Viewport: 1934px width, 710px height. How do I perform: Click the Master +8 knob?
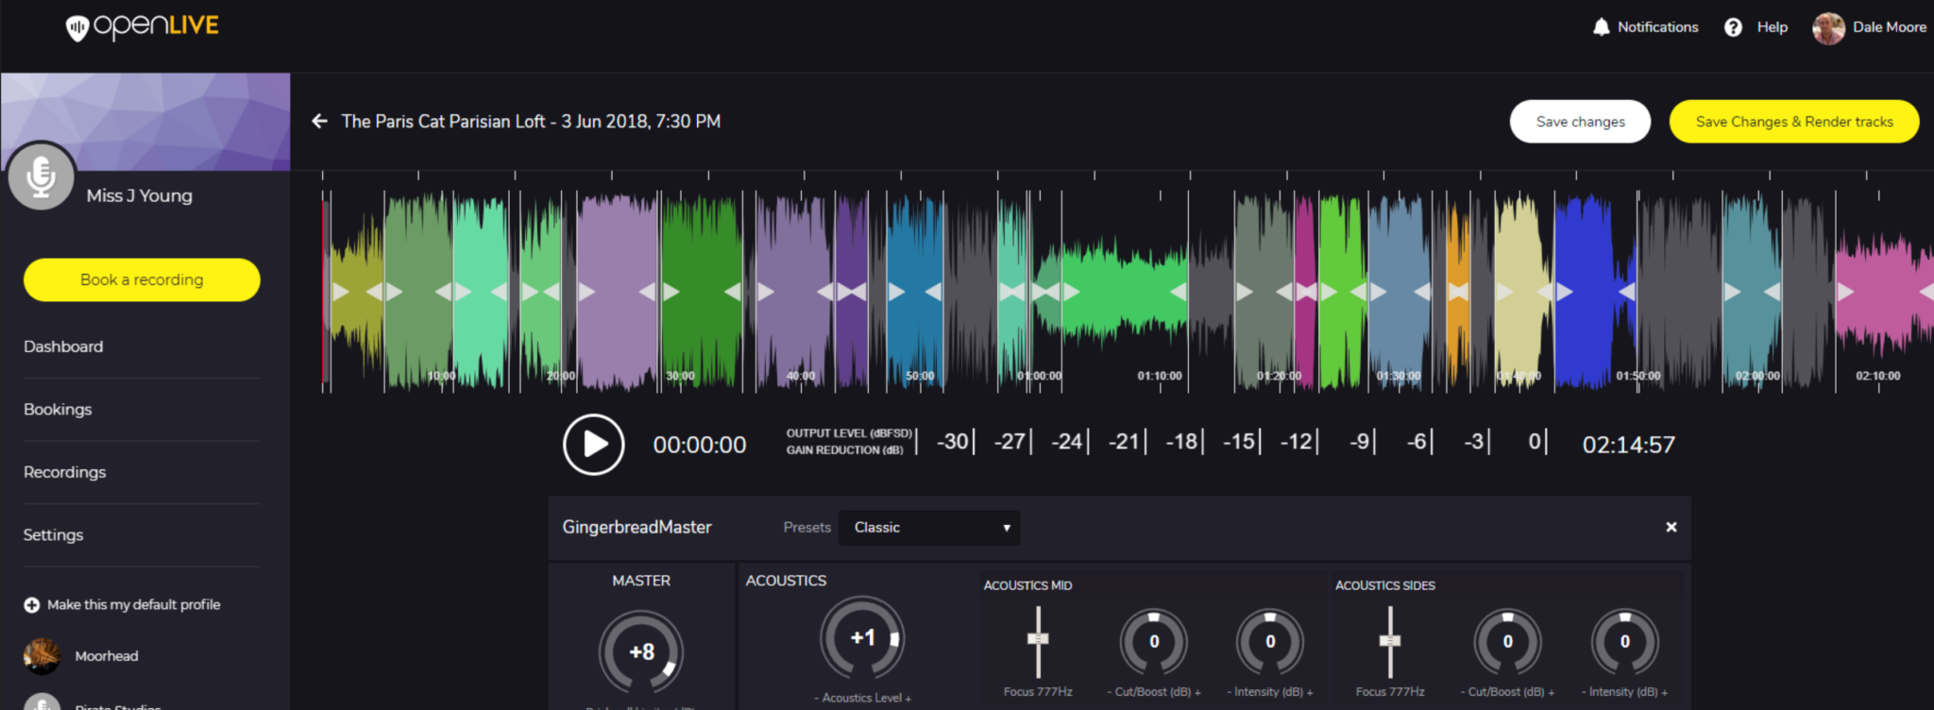coord(641,651)
